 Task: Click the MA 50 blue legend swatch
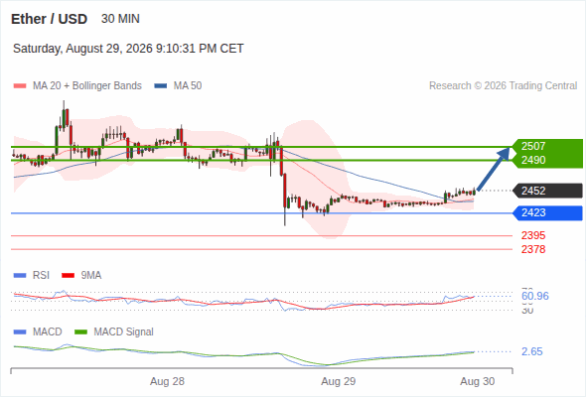click(161, 86)
